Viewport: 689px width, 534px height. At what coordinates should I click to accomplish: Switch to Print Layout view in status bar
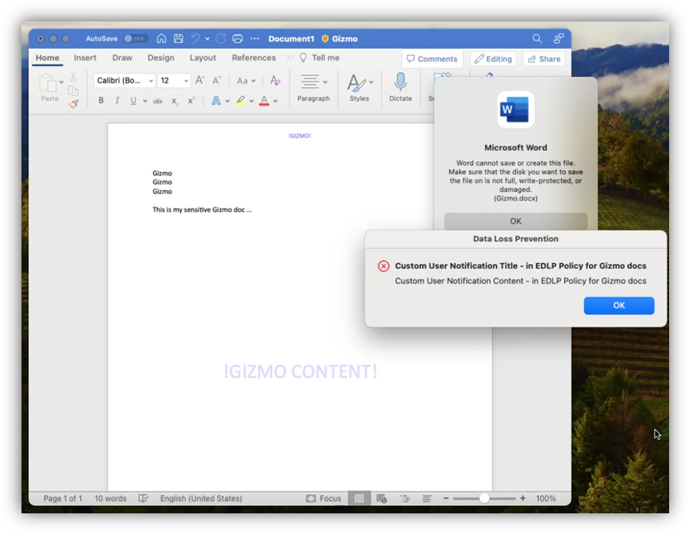click(x=360, y=498)
